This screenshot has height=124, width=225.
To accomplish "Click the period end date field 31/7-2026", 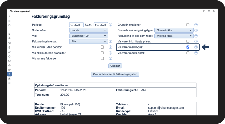I will coord(101,25).
